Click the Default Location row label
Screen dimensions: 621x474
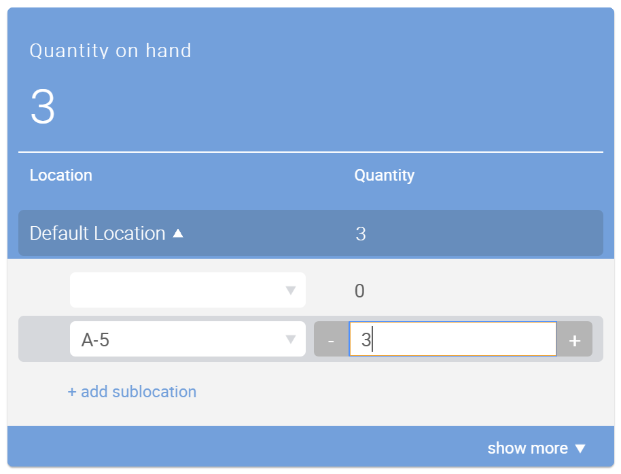tap(97, 234)
